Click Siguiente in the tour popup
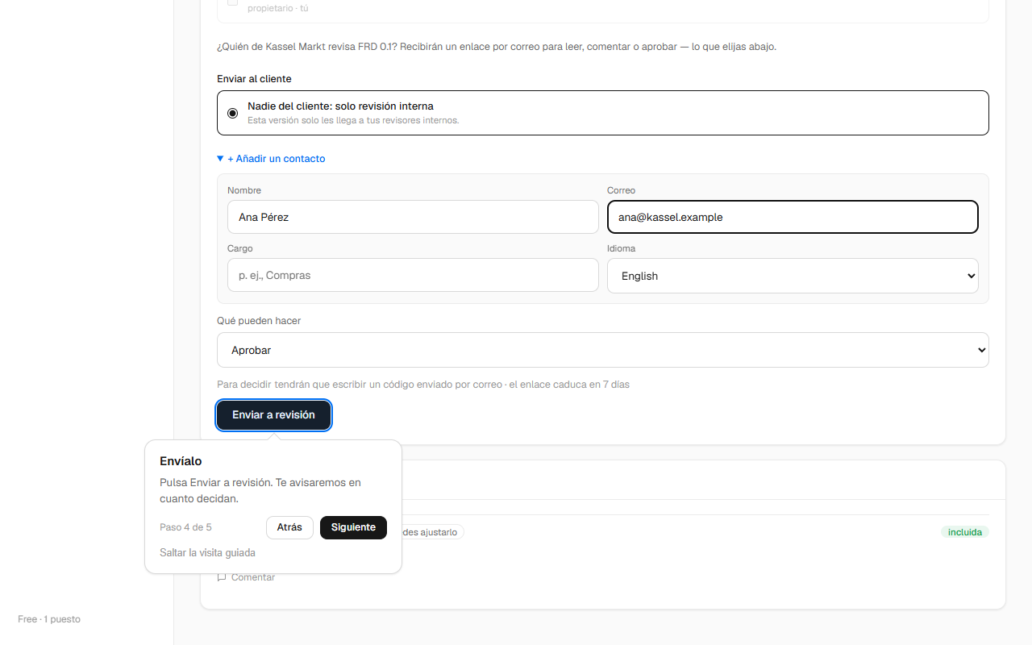Image resolution: width=1032 pixels, height=645 pixels. 353,527
